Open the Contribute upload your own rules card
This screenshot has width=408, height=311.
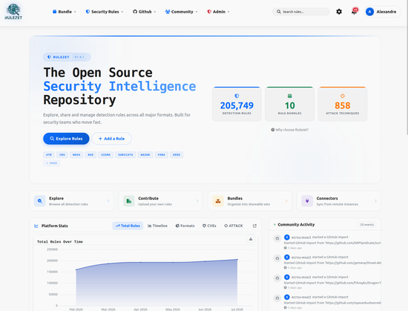(x=160, y=201)
